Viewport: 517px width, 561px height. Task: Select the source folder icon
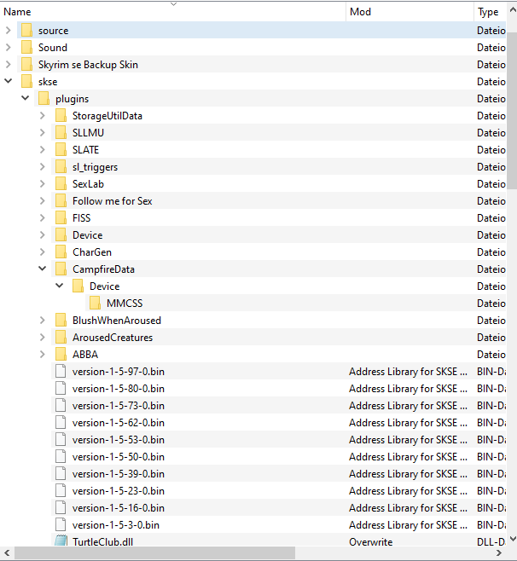tap(26, 31)
